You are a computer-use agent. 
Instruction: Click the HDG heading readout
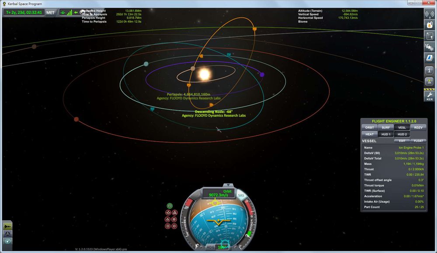(218, 247)
